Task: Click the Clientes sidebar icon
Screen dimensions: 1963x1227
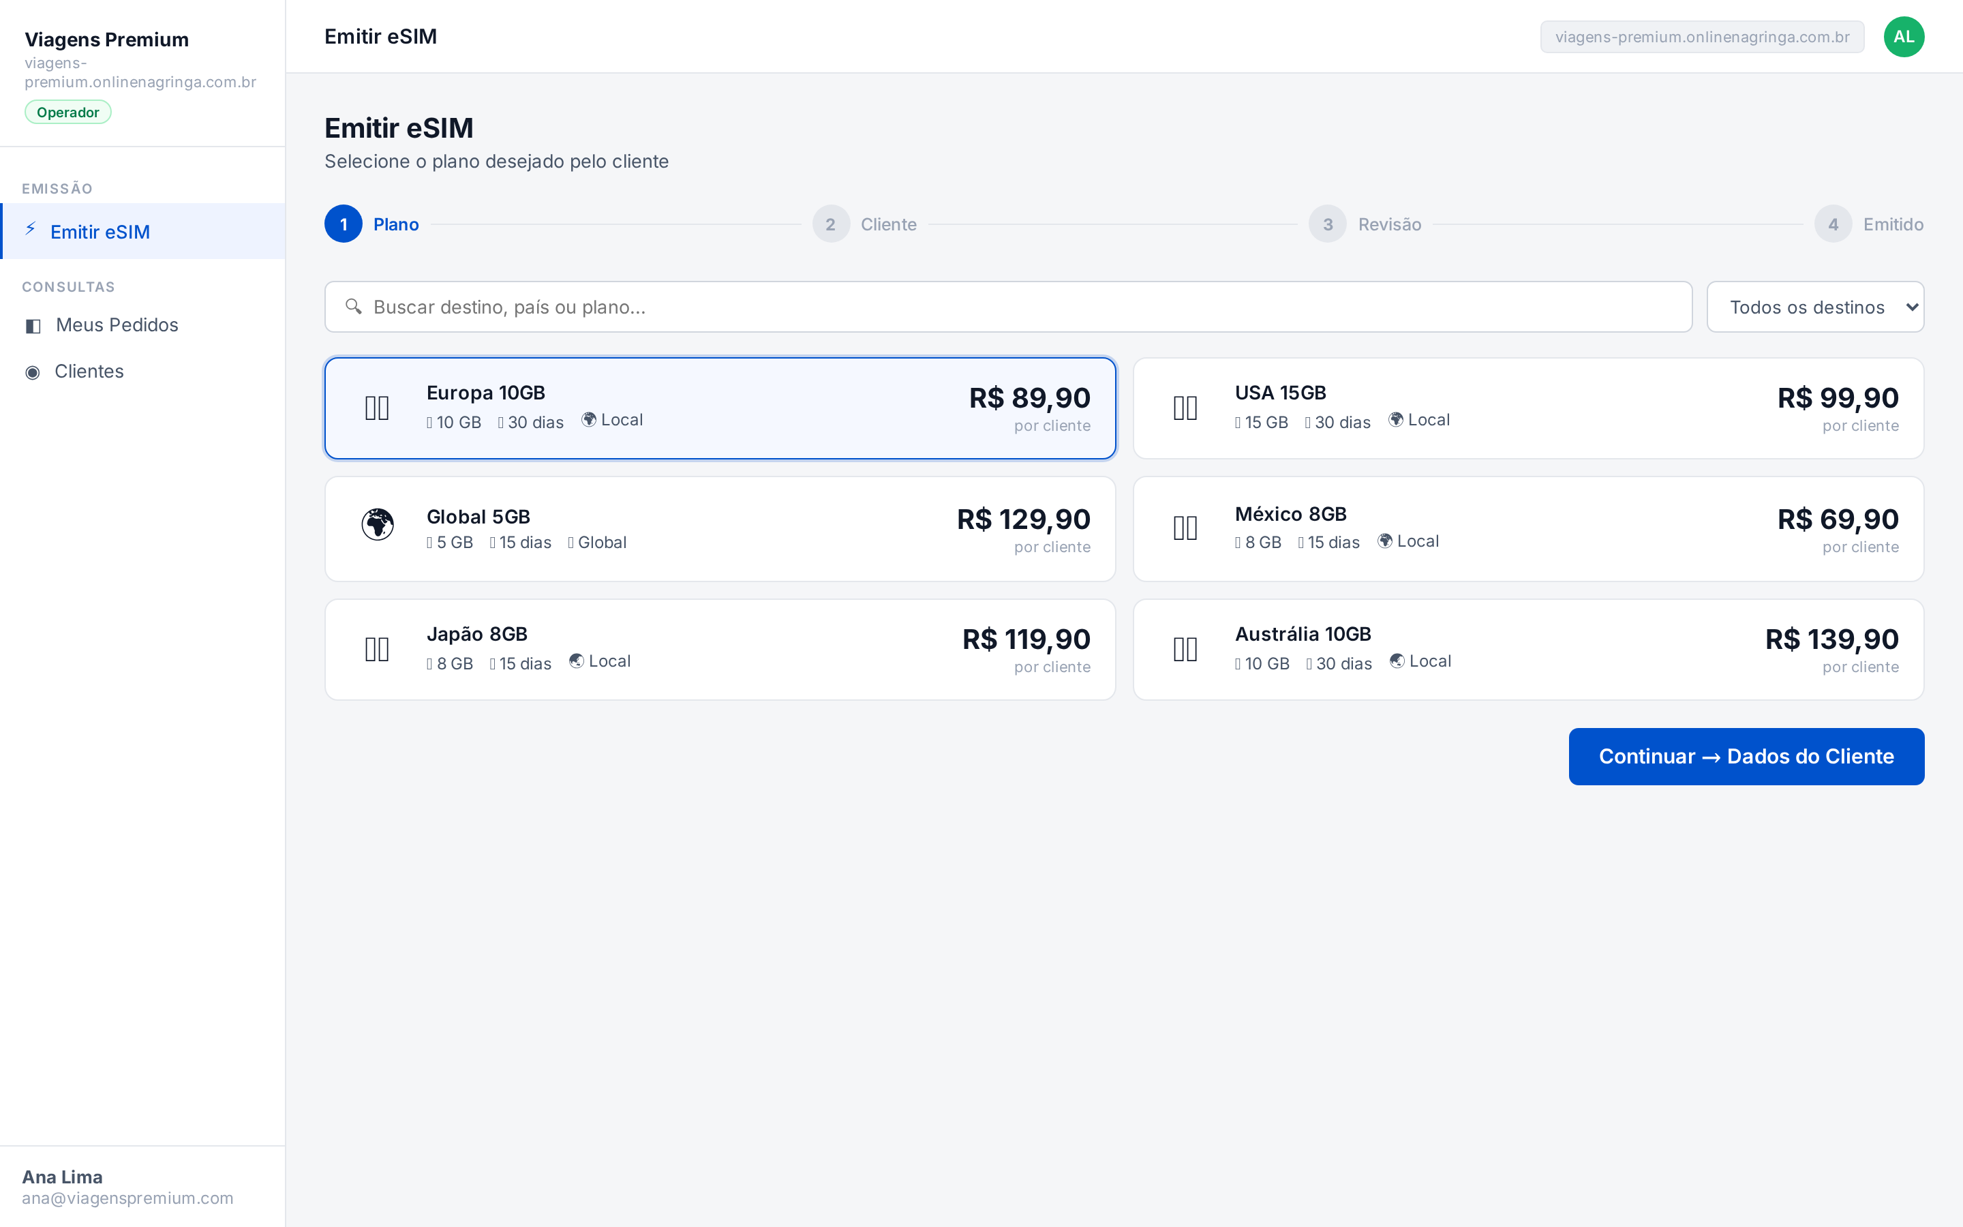Action: coord(33,372)
